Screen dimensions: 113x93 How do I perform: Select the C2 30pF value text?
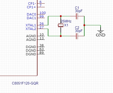79,31
